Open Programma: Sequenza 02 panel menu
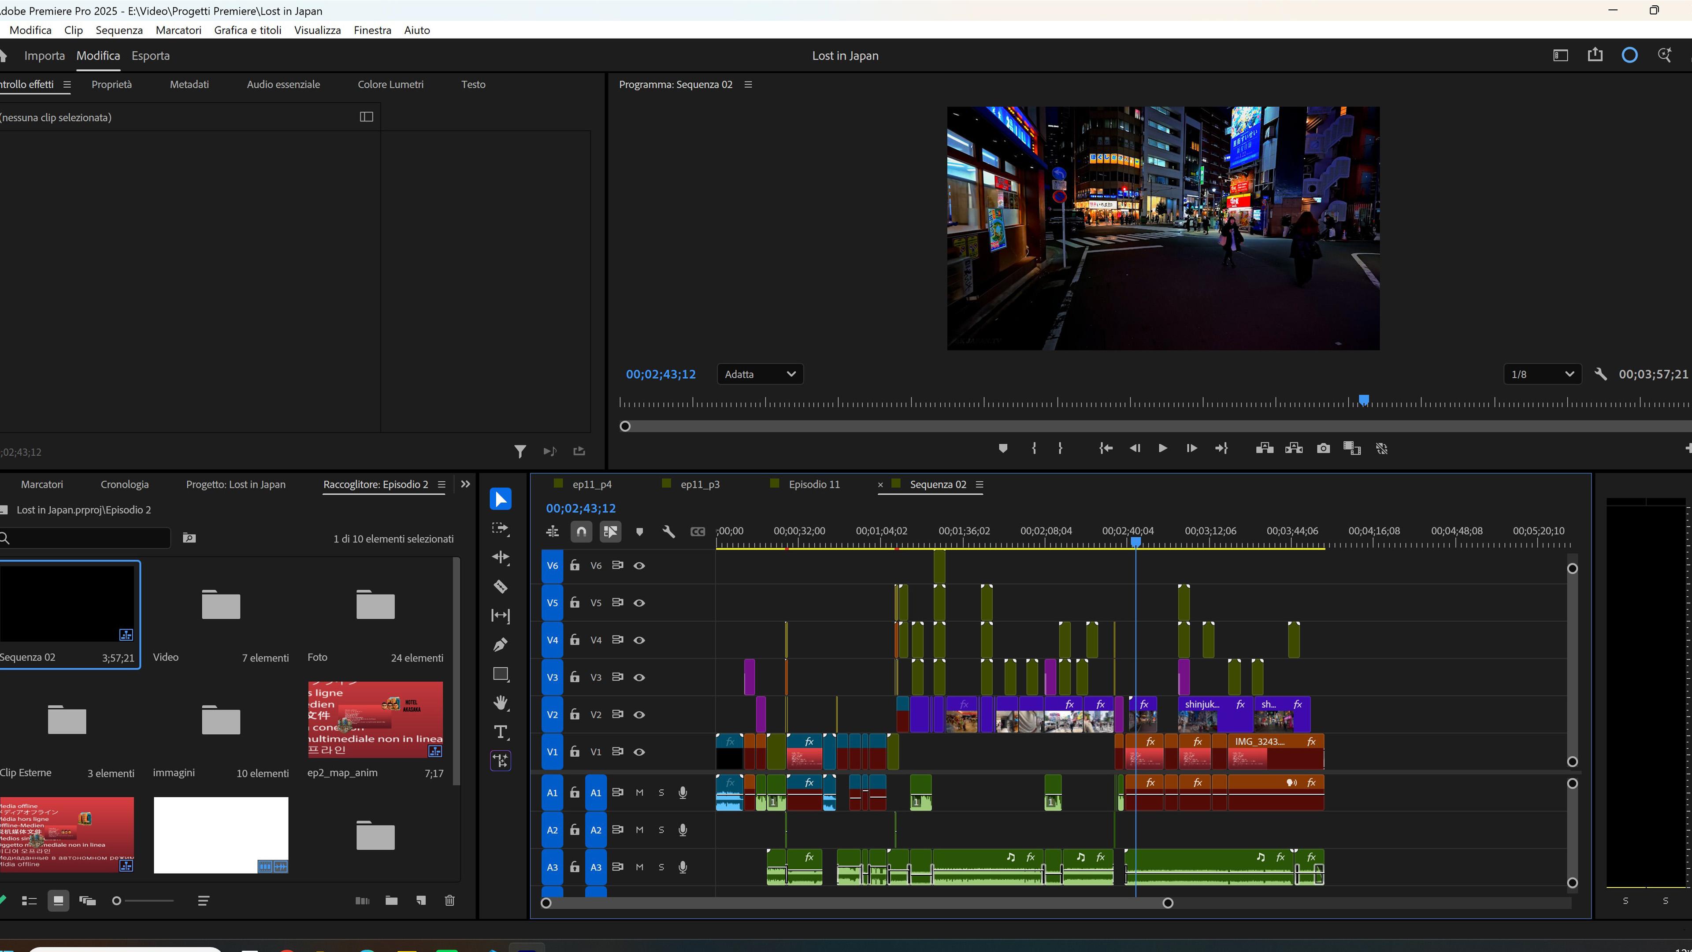 [x=748, y=85]
